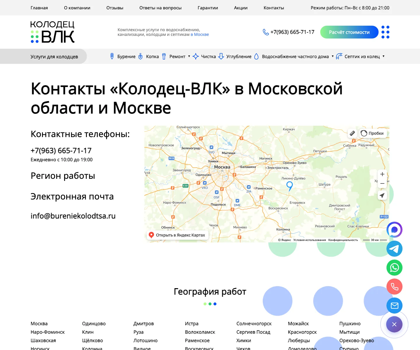Open the purple chat messenger icon
The height and width of the screenshot is (350, 420).
[394, 230]
